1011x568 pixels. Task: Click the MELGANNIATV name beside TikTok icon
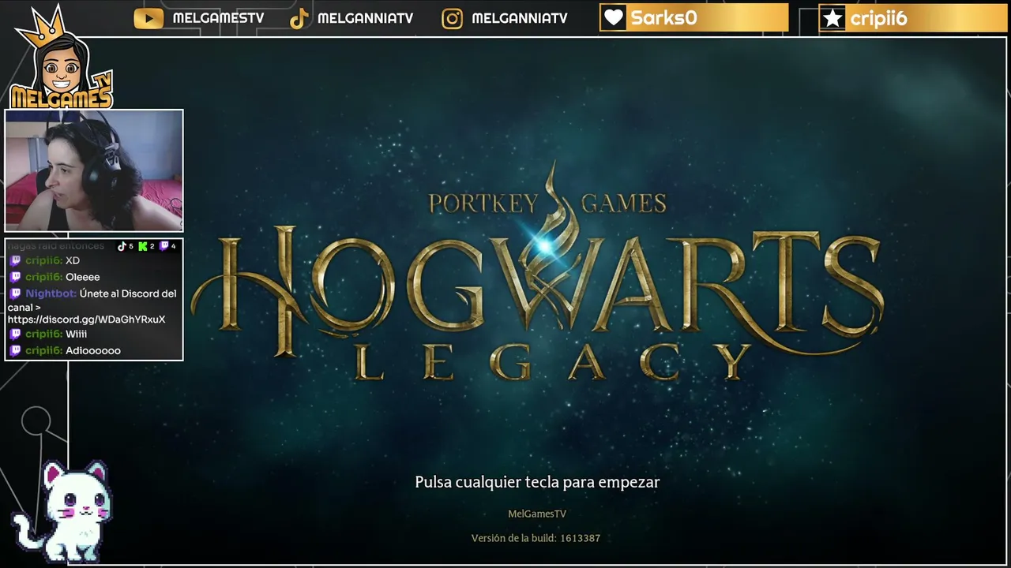click(x=365, y=18)
